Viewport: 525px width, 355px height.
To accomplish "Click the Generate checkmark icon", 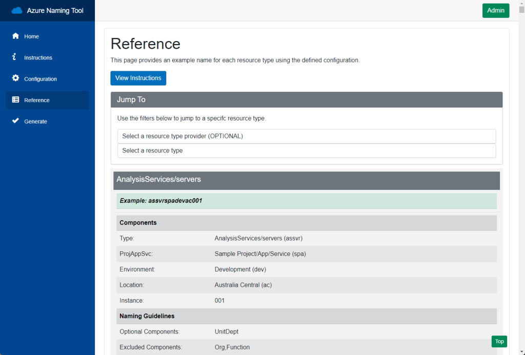I will tap(15, 121).
